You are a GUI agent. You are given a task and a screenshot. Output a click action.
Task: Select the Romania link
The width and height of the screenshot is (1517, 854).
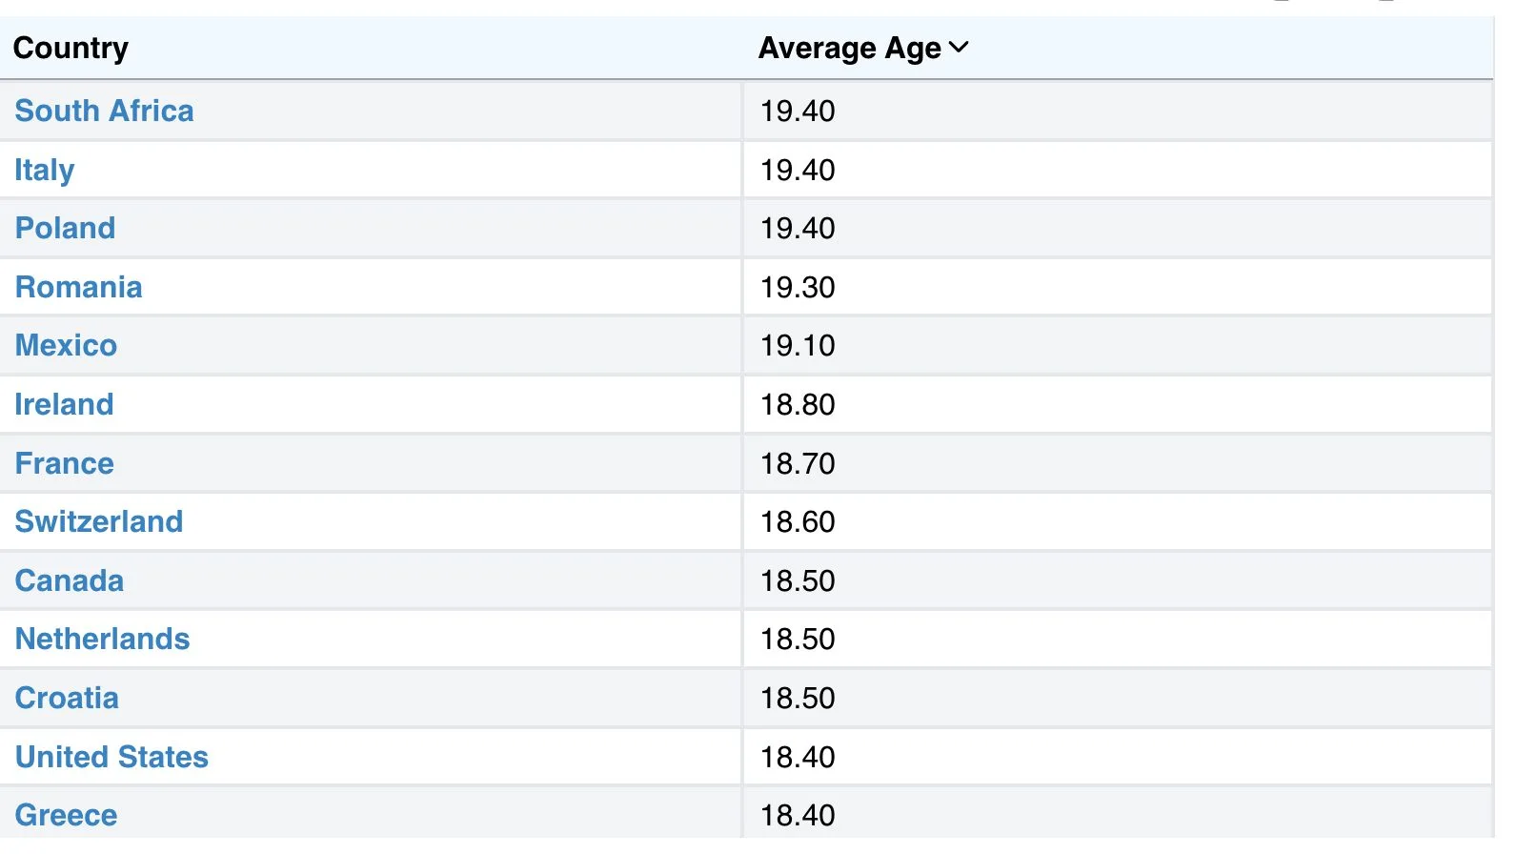pyautogui.click(x=78, y=287)
